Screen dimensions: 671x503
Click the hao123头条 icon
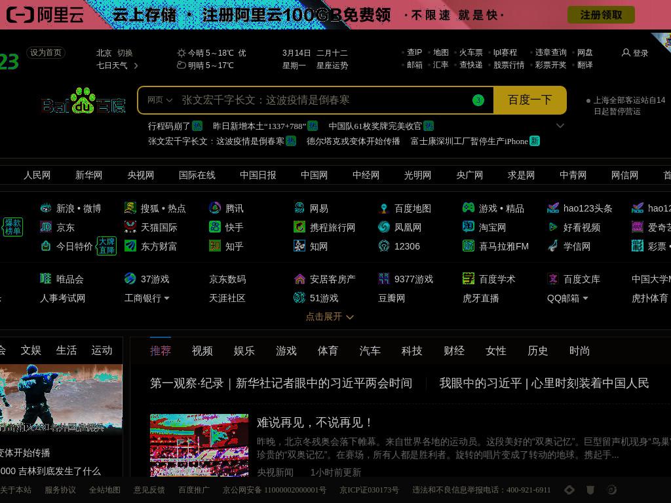coord(553,208)
